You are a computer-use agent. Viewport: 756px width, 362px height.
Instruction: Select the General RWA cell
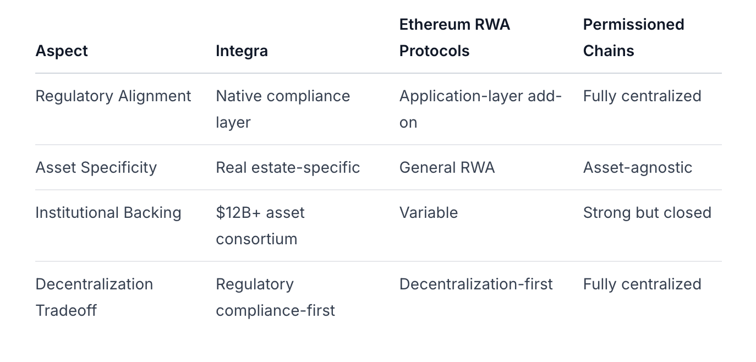447,167
